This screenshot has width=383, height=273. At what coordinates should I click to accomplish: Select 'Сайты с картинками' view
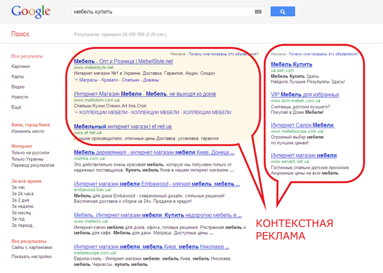[32, 247]
